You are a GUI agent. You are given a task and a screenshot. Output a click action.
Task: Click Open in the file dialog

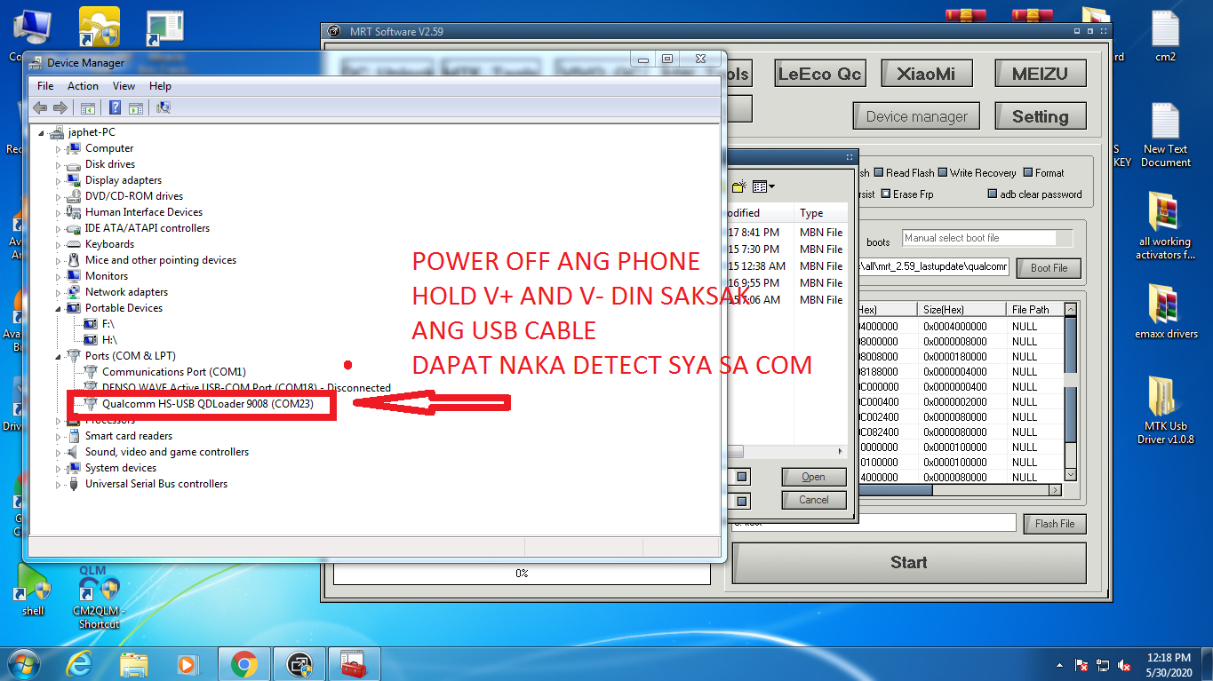(813, 477)
